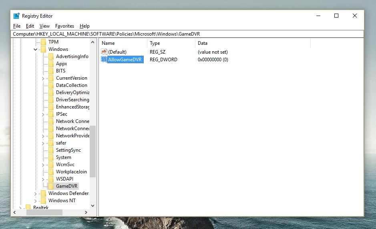Click the AdvertisingInfo folder icon

point(51,56)
